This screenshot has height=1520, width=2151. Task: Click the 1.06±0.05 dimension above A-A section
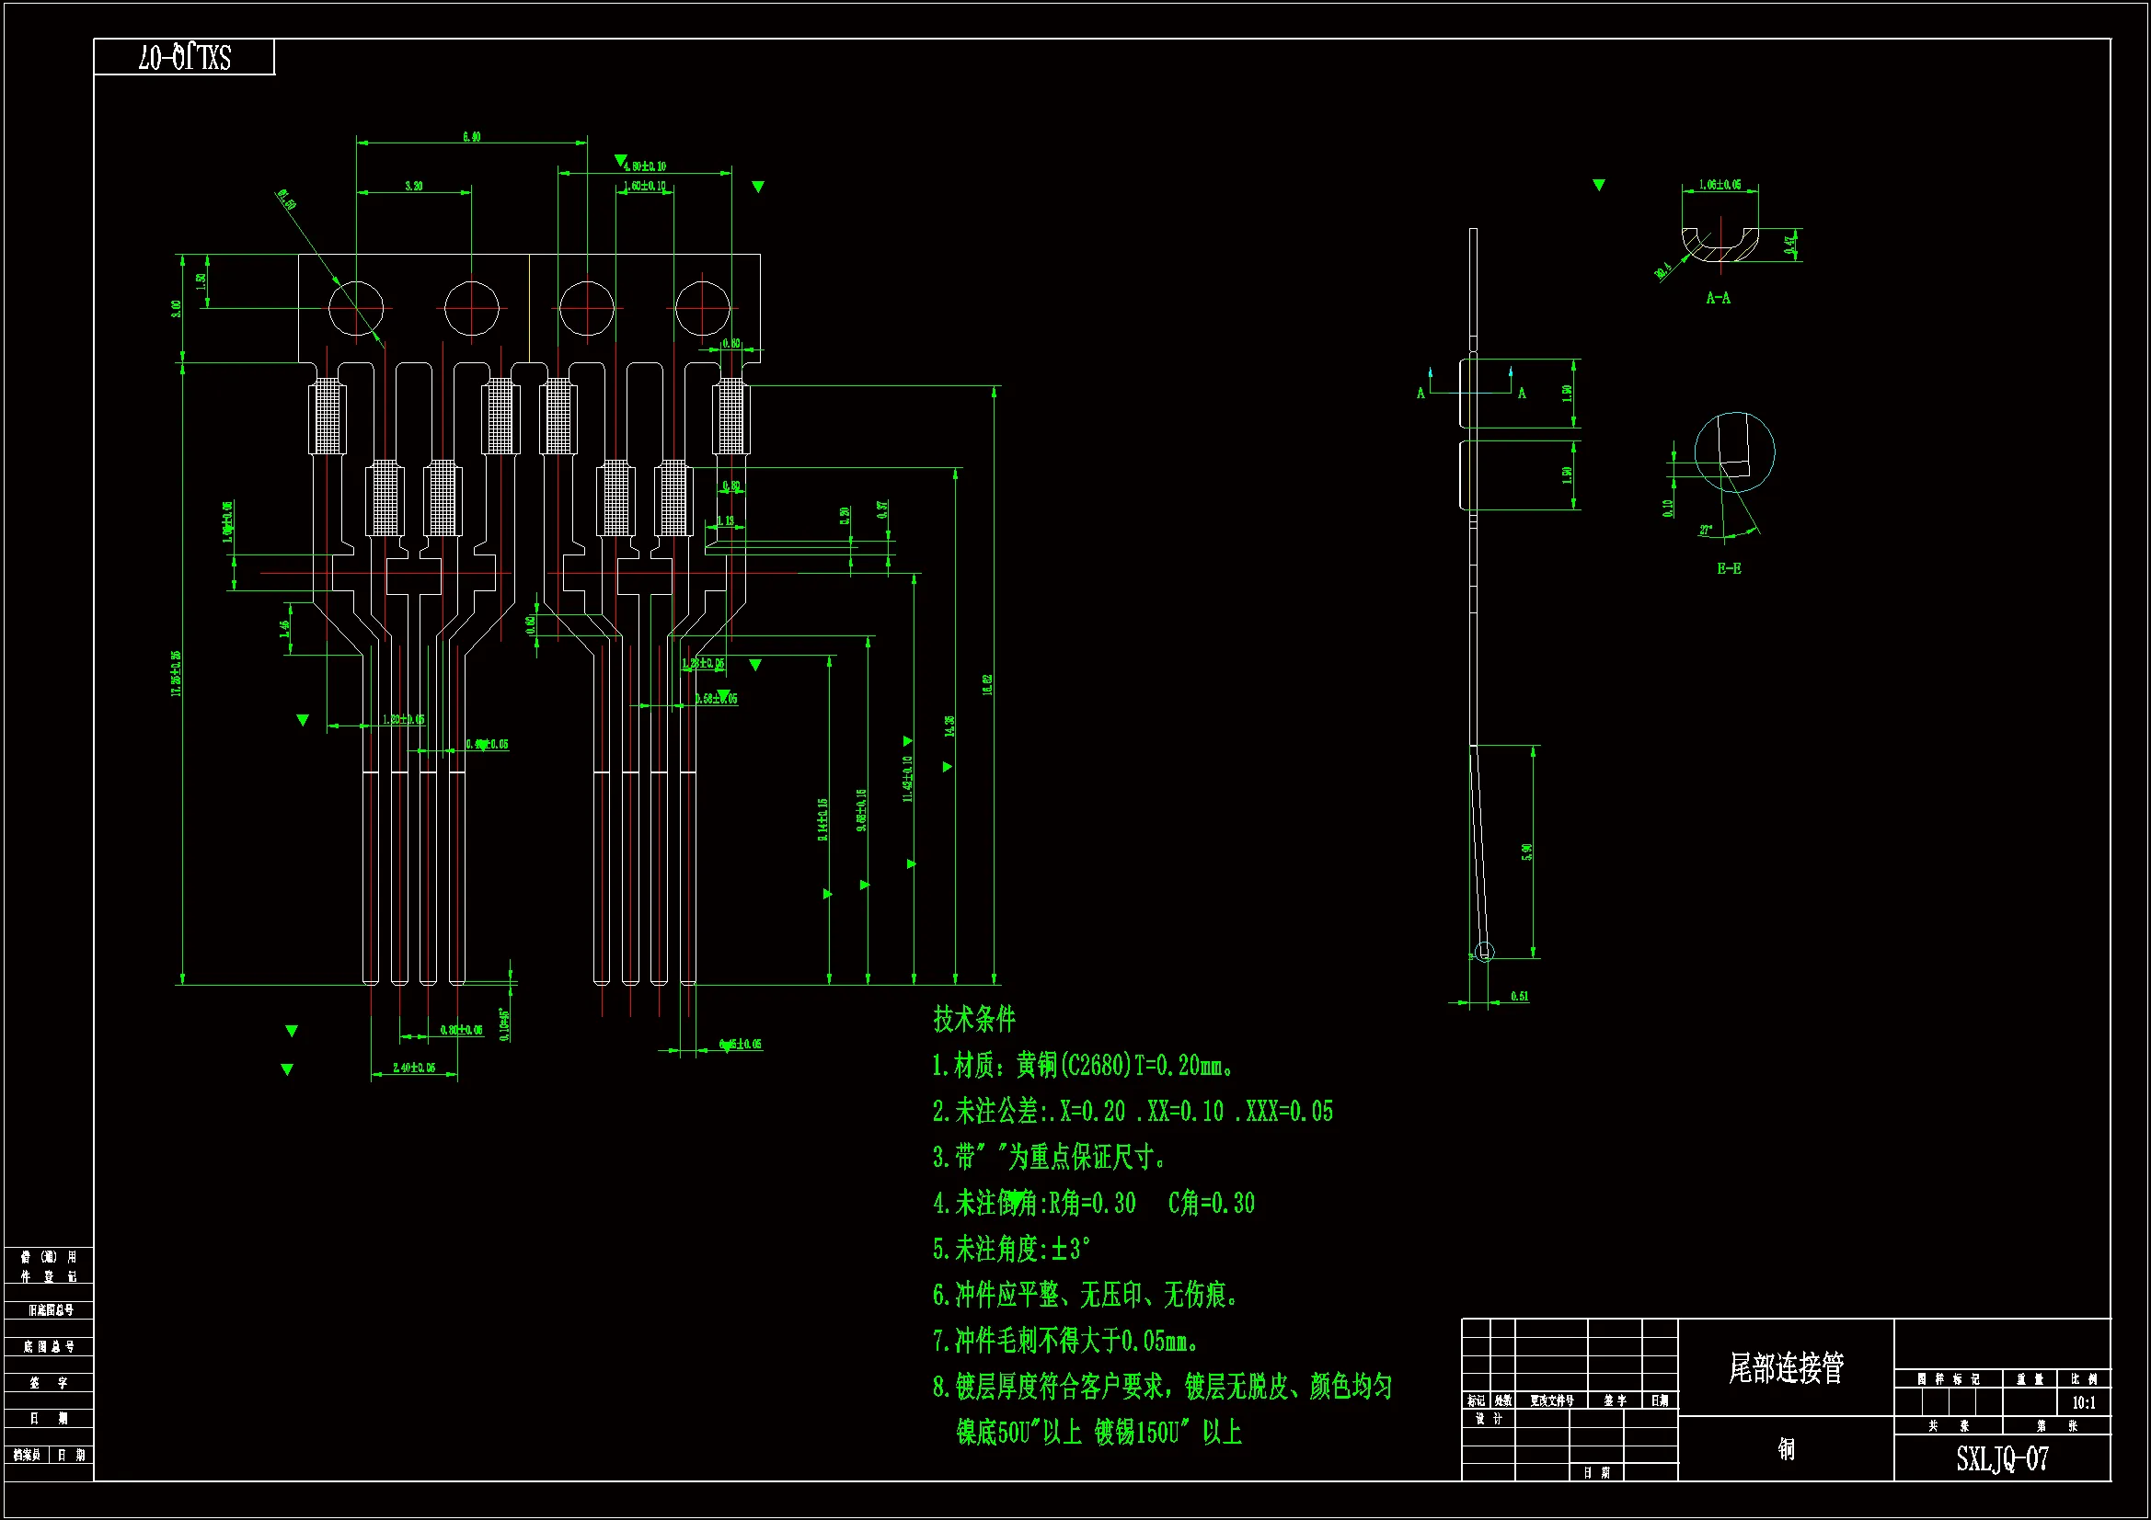click(1720, 185)
